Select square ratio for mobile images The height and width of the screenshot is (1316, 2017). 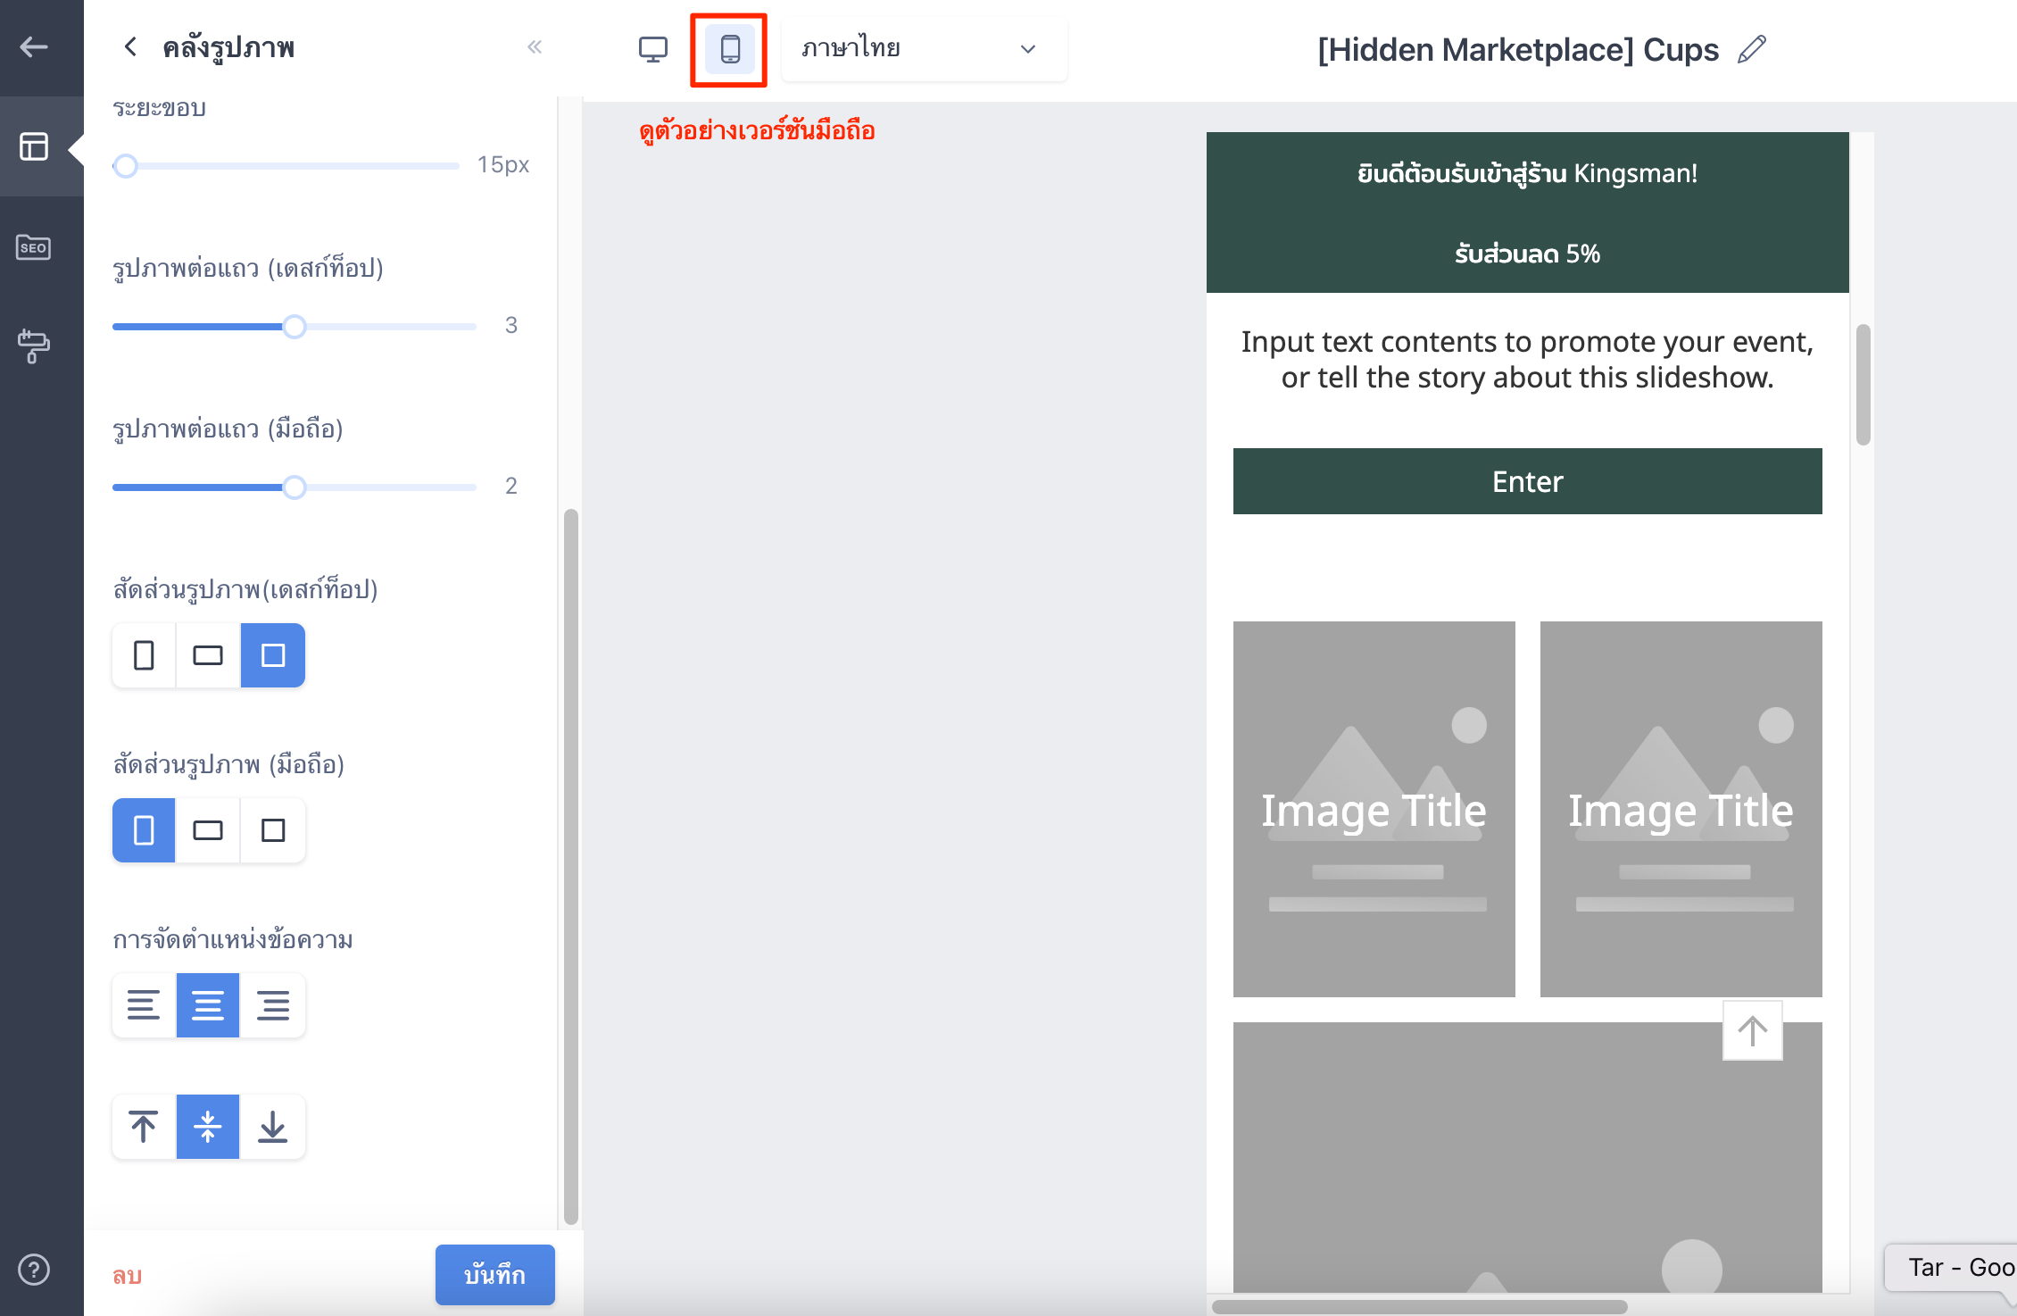point(273,830)
